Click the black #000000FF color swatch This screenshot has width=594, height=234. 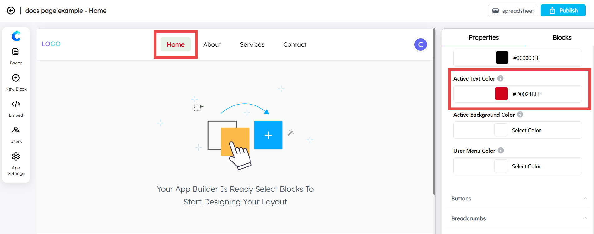pyautogui.click(x=502, y=58)
